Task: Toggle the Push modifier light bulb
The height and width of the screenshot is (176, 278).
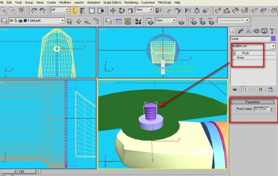Action: point(234,53)
